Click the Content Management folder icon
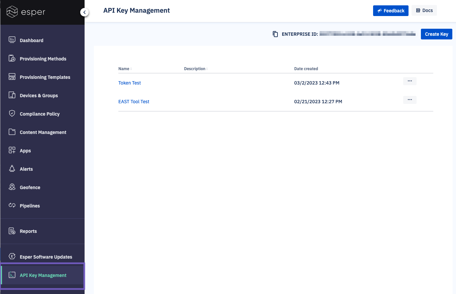The width and height of the screenshot is (456, 294). [x=12, y=132]
